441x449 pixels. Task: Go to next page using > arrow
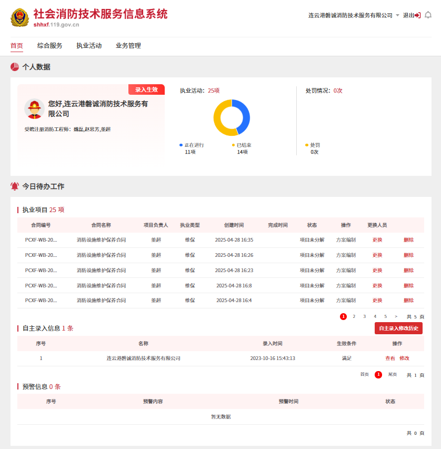tap(396, 316)
